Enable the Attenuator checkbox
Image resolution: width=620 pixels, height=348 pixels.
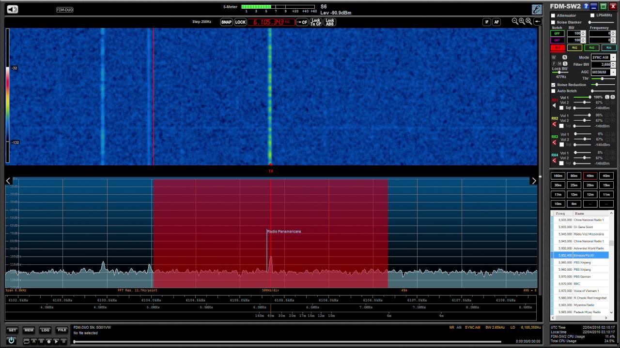553,15
